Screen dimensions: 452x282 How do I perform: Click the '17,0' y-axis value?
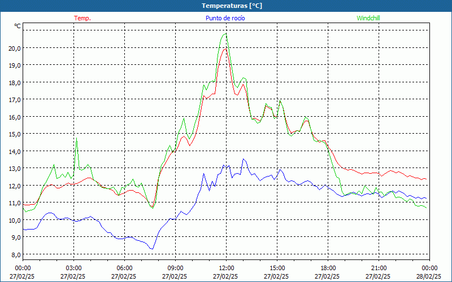coord(15,100)
